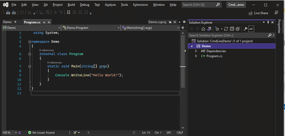This screenshot has width=285, height=136.
Task: Click the code cleanup broom icon
Action: point(75,133)
